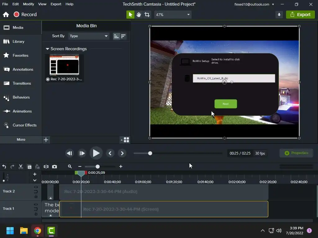The image size is (318, 238).
Task: Select the Crop canvas tool
Action: (147, 15)
